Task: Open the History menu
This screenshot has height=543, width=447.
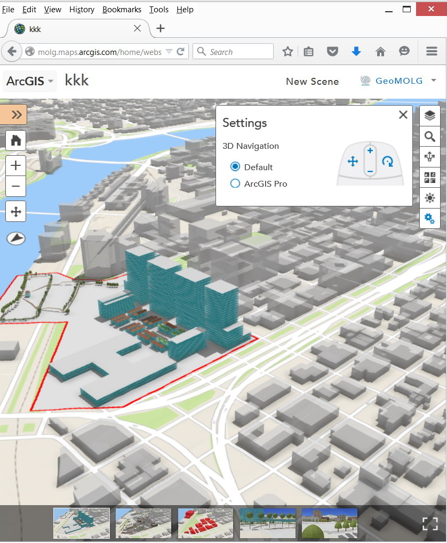Action: tap(82, 10)
